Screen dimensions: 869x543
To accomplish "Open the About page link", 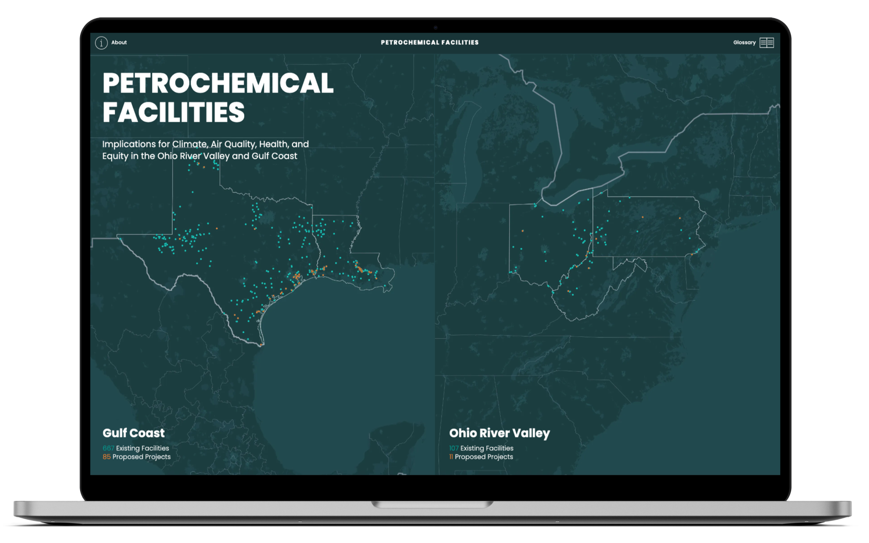I will pos(119,42).
